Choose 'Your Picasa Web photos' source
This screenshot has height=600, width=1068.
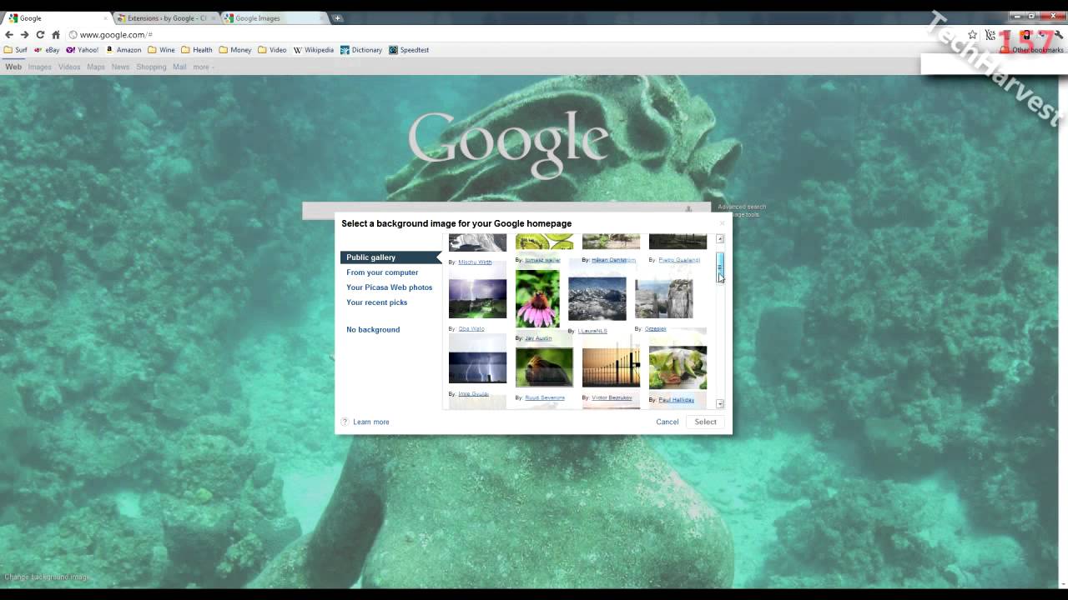pos(389,287)
